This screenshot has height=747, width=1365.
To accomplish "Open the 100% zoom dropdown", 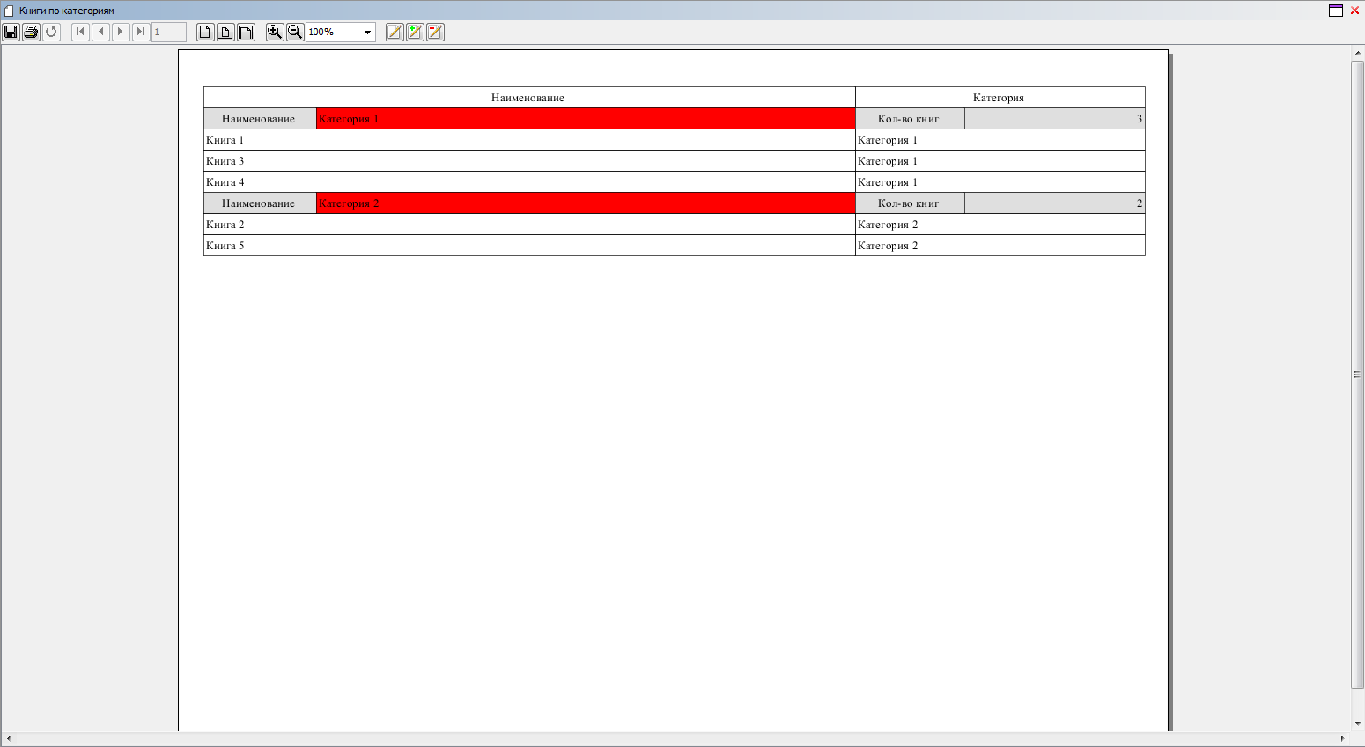I will tap(367, 33).
